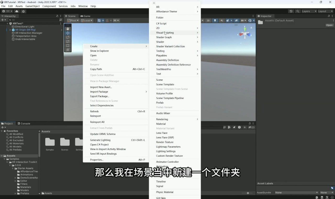Search by import log type icon
The height and width of the screenshot is (199, 335).
pyautogui.click(x=239, y=127)
